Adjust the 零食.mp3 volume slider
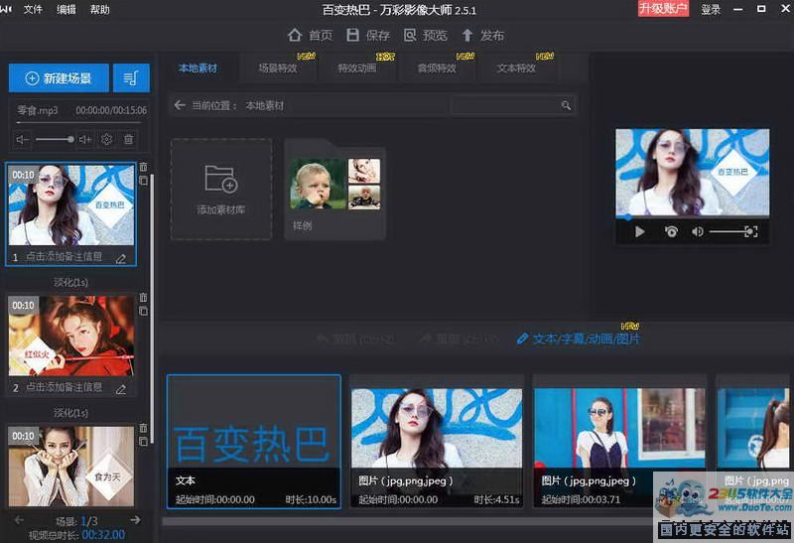794x543 pixels. click(x=55, y=139)
